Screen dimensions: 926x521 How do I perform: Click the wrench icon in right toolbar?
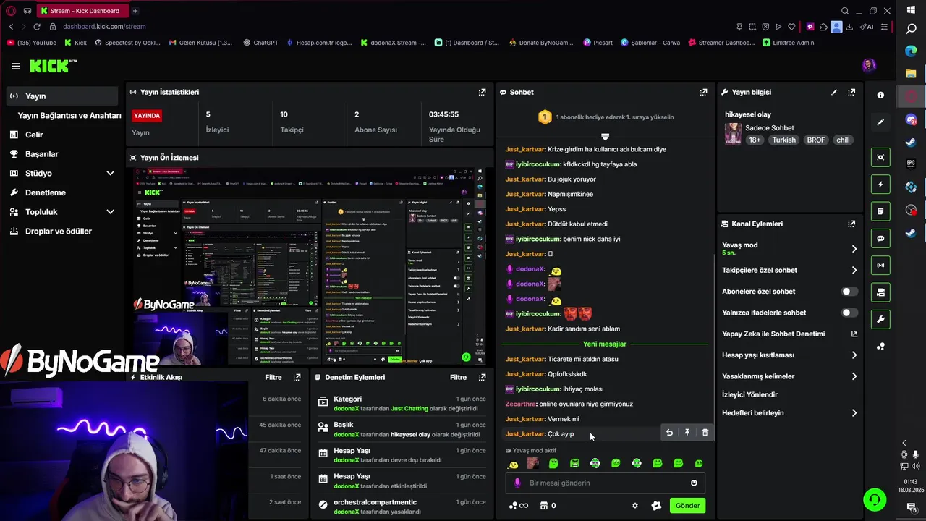coord(880,319)
